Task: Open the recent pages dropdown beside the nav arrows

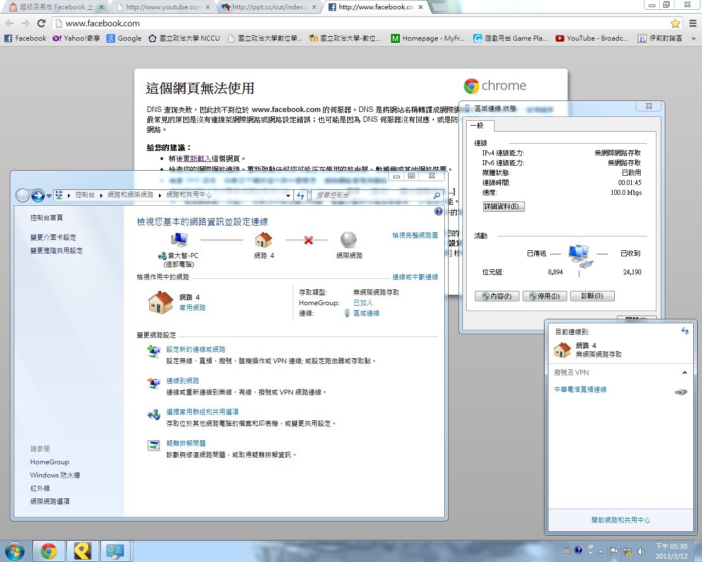Action: (x=49, y=195)
